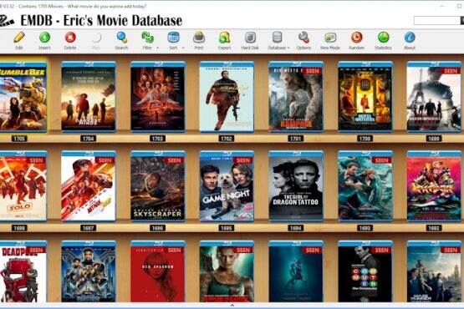Select the Deadpool movie cover
The image size is (464, 309).
click(23, 271)
